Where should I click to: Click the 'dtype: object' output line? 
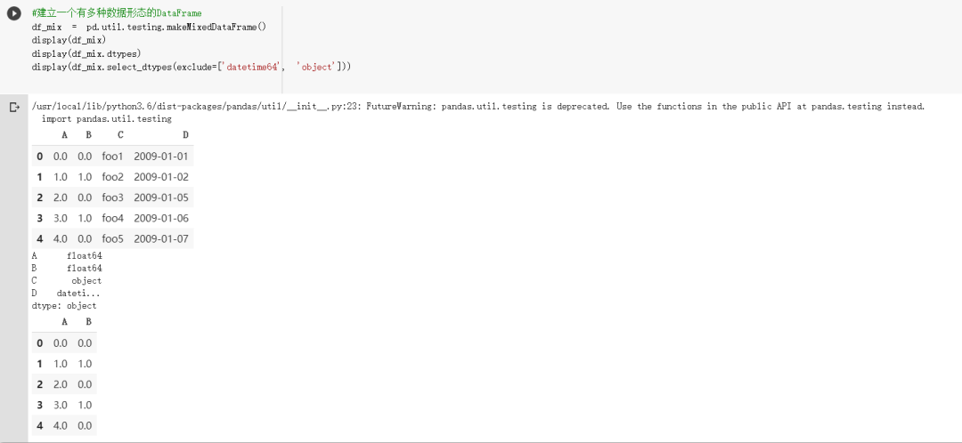(x=64, y=305)
